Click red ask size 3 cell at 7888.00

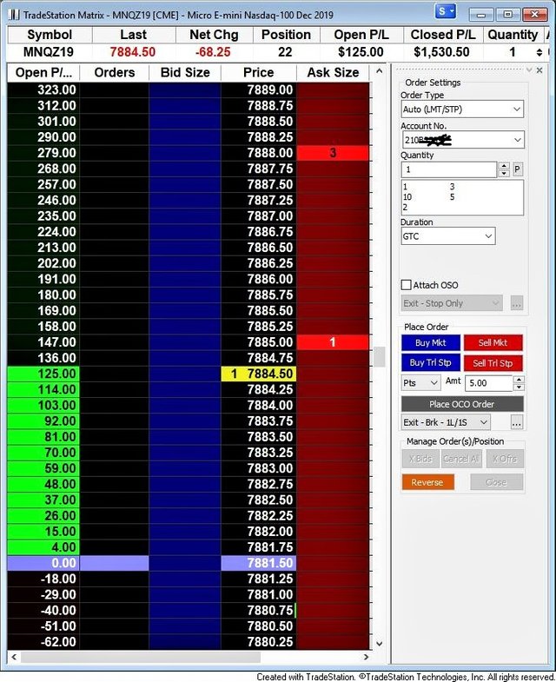click(333, 153)
